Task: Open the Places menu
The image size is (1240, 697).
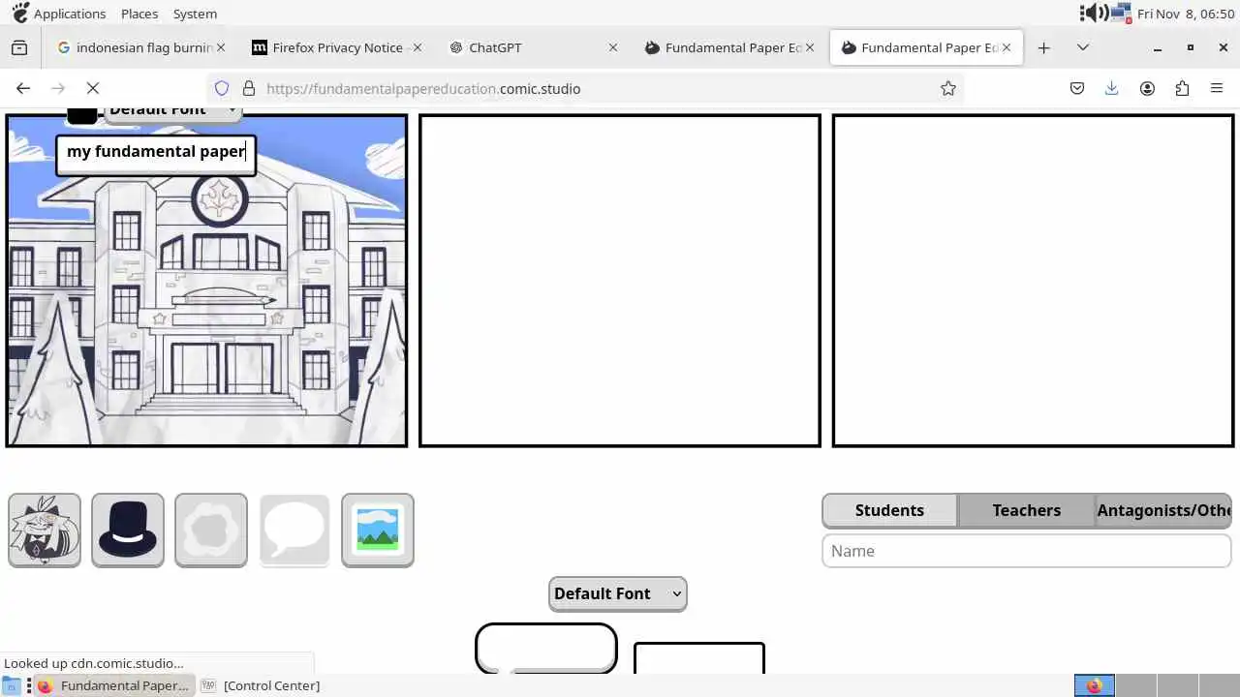Action: (139, 14)
